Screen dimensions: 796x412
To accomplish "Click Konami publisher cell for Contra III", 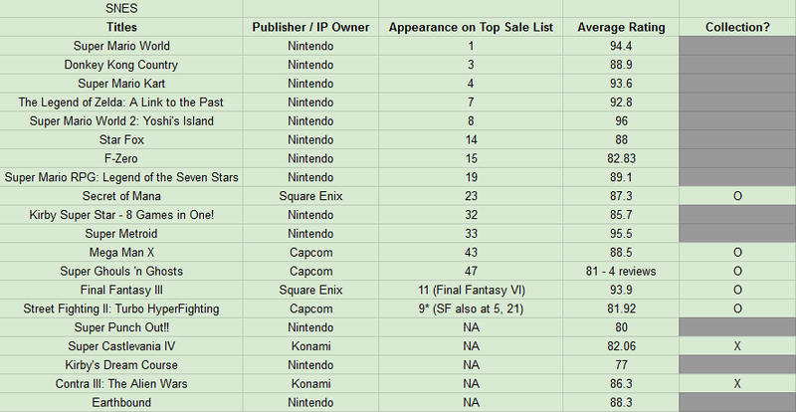I will [310, 384].
